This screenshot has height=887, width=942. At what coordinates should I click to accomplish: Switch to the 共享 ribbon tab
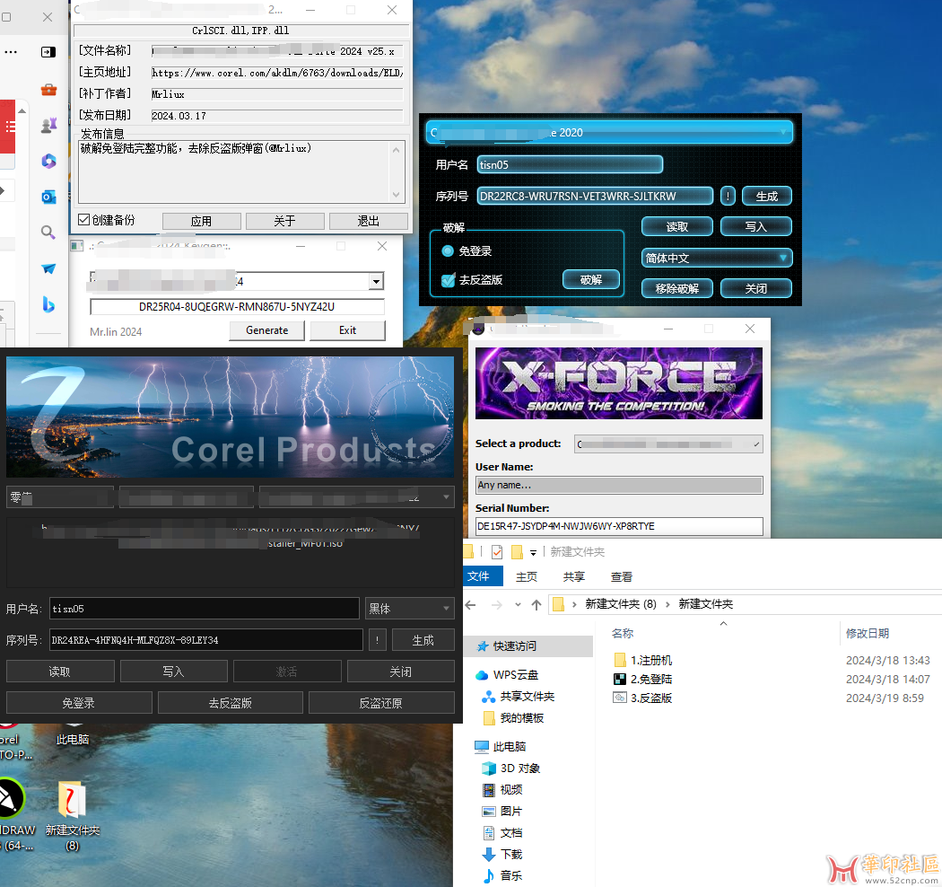click(x=574, y=576)
